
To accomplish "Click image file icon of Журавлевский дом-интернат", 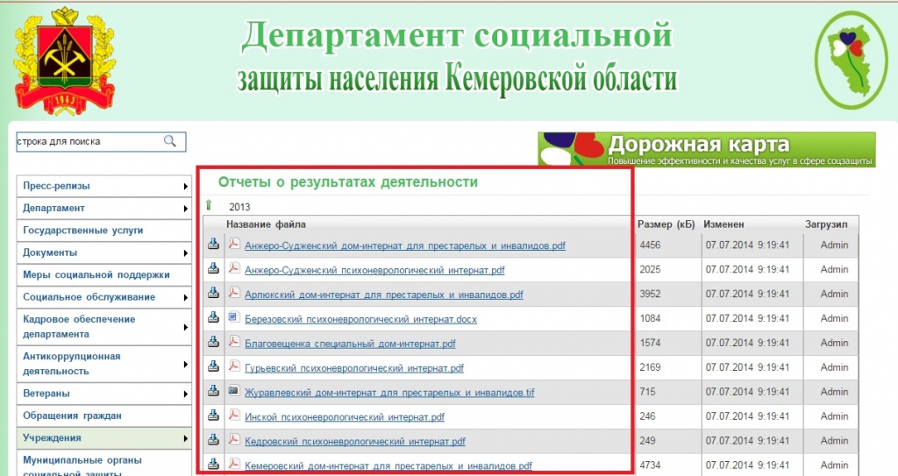I will 233,391.
